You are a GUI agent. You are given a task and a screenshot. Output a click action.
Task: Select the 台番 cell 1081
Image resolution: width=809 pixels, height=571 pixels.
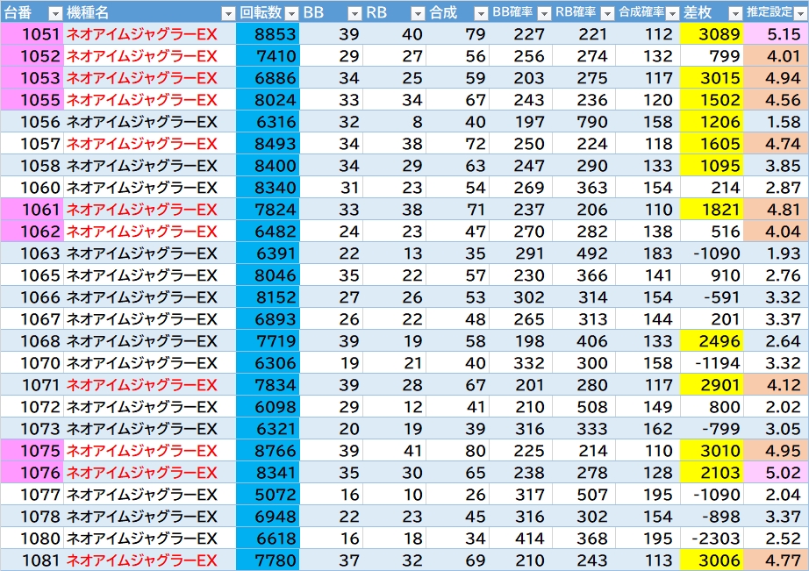(32, 560)
